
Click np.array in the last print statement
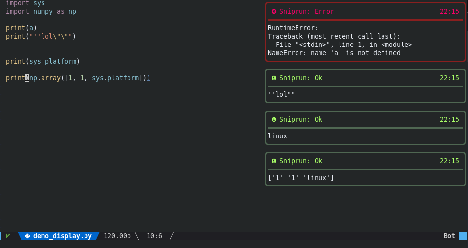pyautogui.click(x=45, y=78)
